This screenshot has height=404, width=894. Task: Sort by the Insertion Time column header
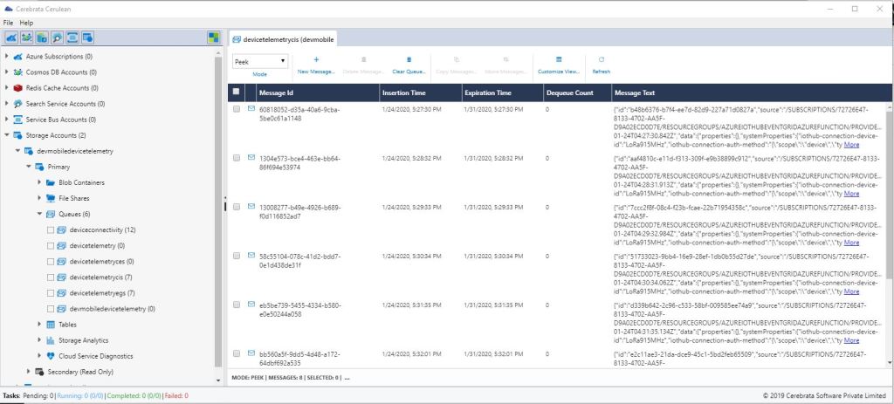click(x=404, y=92)
